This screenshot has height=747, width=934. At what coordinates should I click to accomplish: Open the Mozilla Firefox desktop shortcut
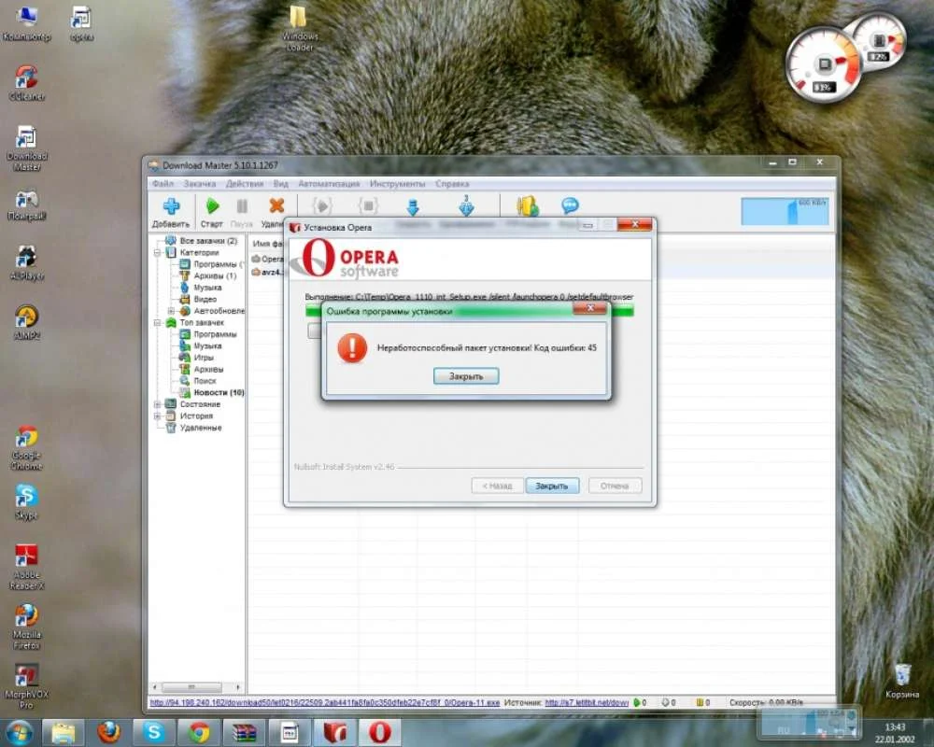pos(27,626)
